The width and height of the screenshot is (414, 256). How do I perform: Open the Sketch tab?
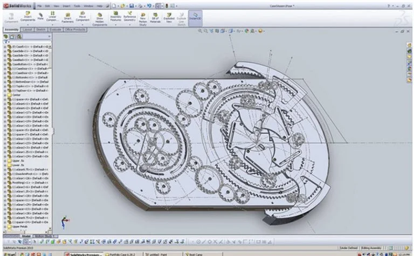coord(40,30)
